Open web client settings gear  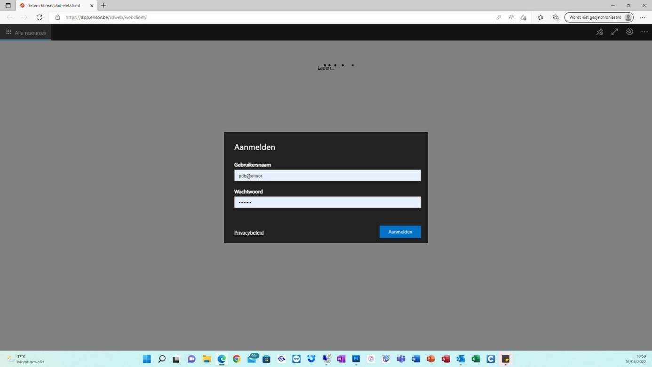click(629, 32)
